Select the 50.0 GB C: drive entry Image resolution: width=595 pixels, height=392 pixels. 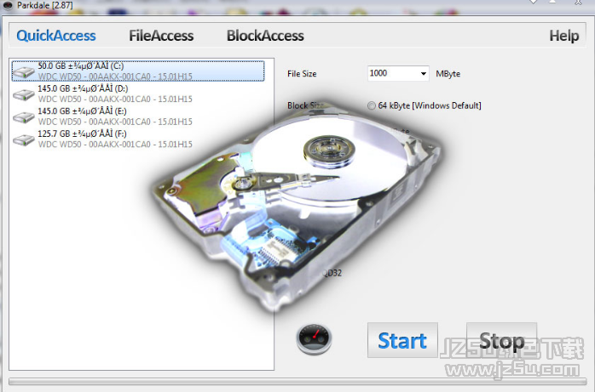[138, 71]
